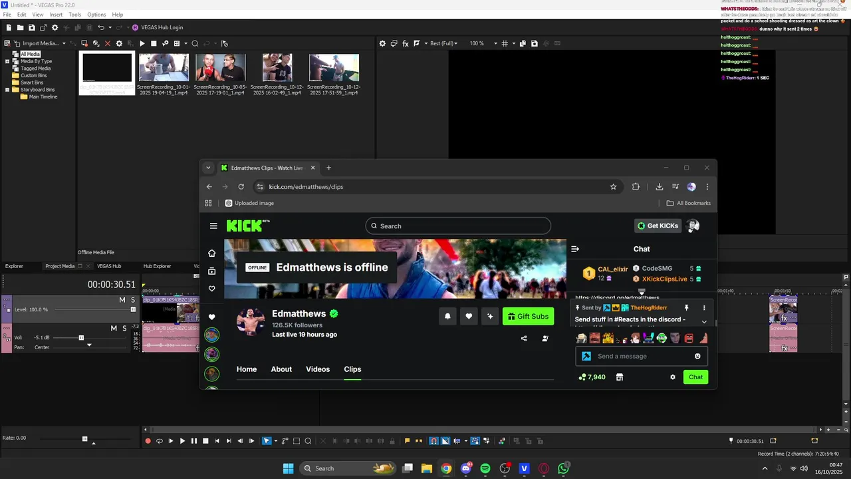
Task: Mute the video track with M
Action: coord(122,300)
